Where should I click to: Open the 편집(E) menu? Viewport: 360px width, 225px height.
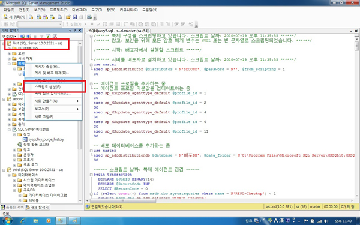(24, 10)
